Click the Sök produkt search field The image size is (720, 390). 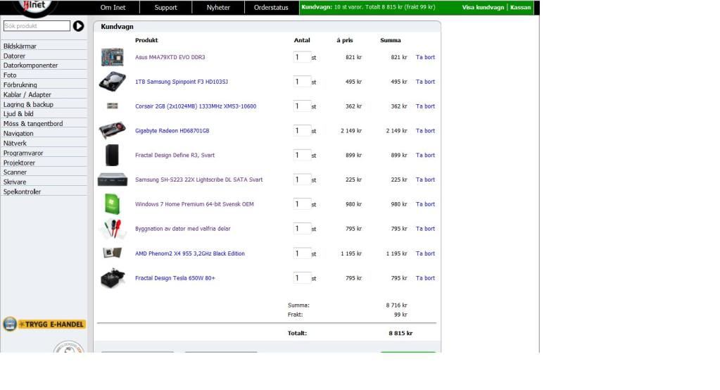(x=37, y=26)
